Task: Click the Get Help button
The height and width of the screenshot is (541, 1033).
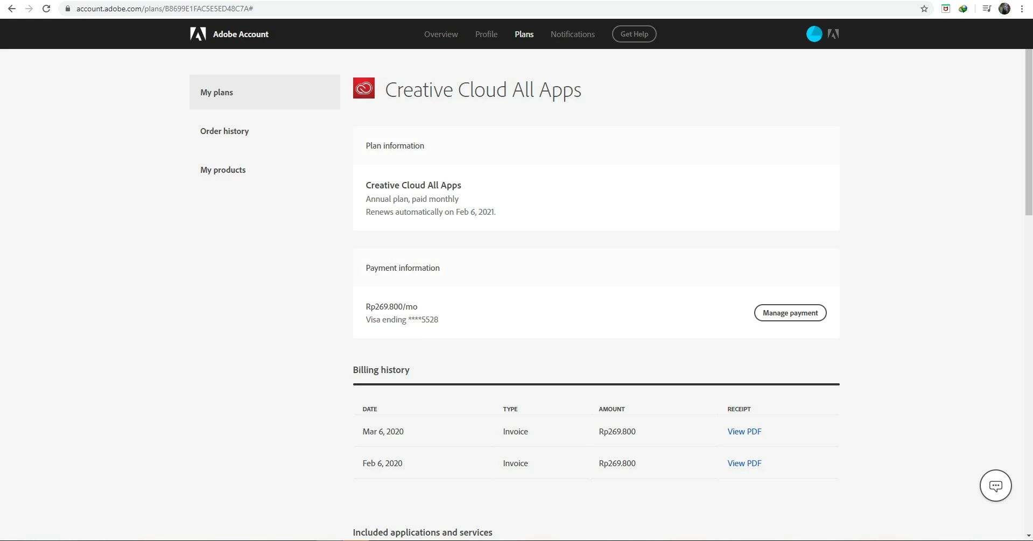Action: tap(634, 34)
